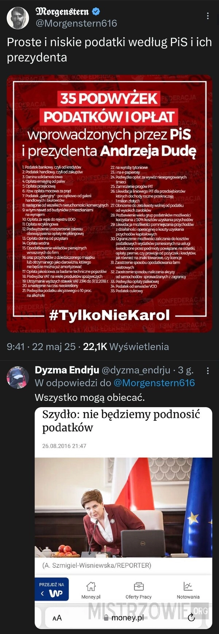Tap the Przejdź na WP back button
Image resolution: width=219 pixels, height=634 pixels.
(51, 589)
